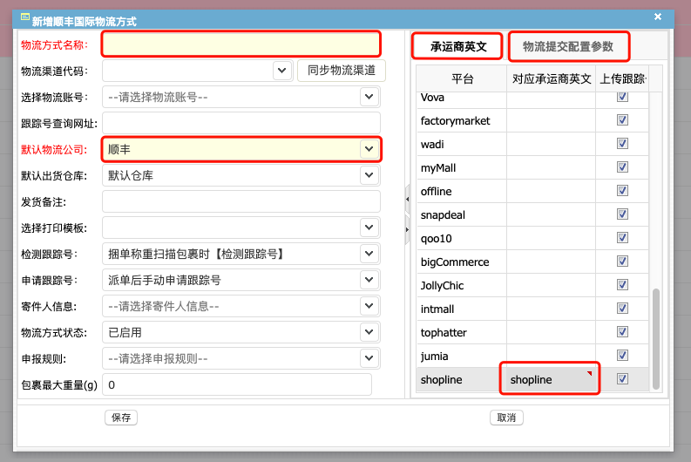Viewport: 691px width, 462px height.
Task: Click the 同步物流渠道 button
Action: [x=342, y=71]
